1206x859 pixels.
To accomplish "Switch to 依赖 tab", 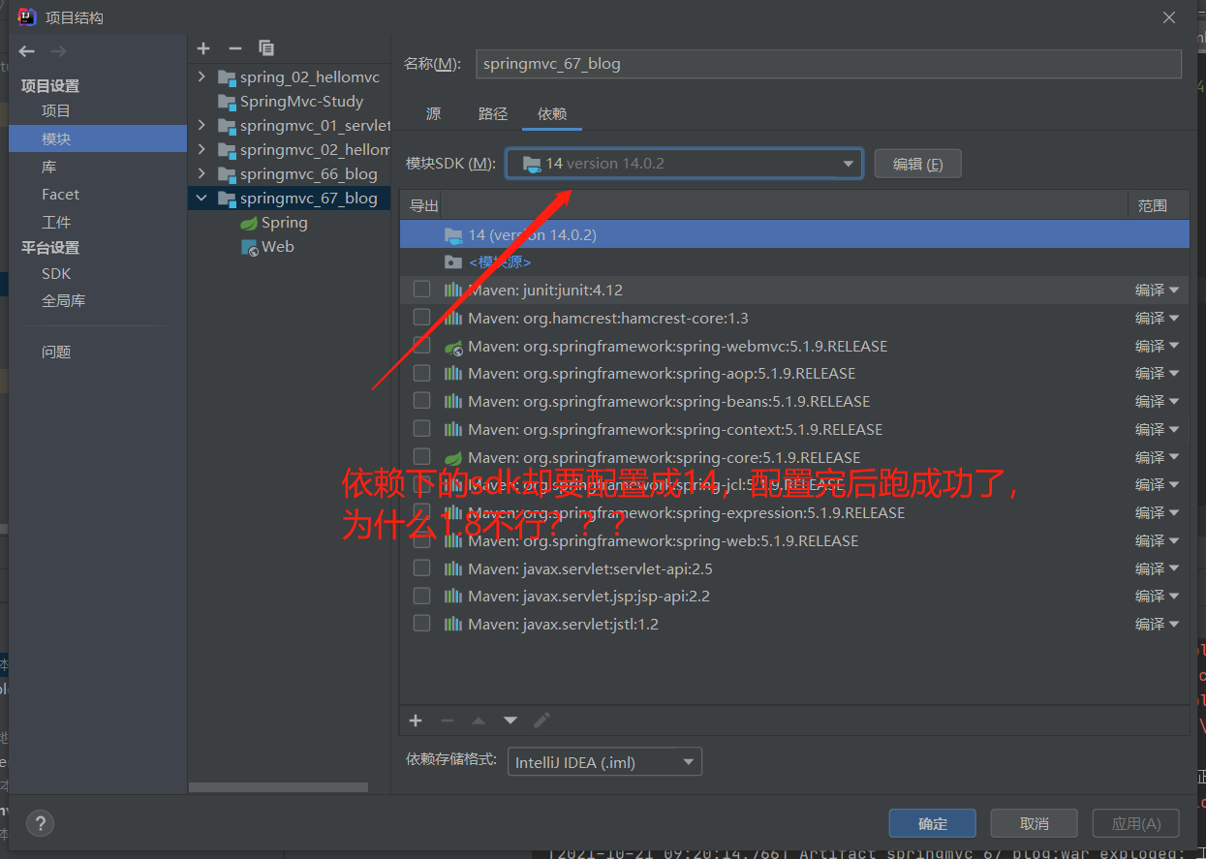I will 552,113.
